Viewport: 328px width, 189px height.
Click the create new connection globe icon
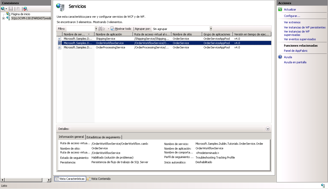point(3,9)
